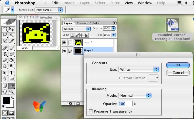Select the Move tool
Viewport: 194px width, 119px height.
[x=12, y=29]
